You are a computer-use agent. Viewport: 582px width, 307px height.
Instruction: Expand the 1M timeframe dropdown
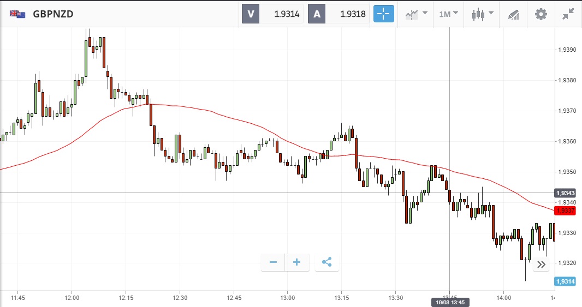[x=448, y=14]
